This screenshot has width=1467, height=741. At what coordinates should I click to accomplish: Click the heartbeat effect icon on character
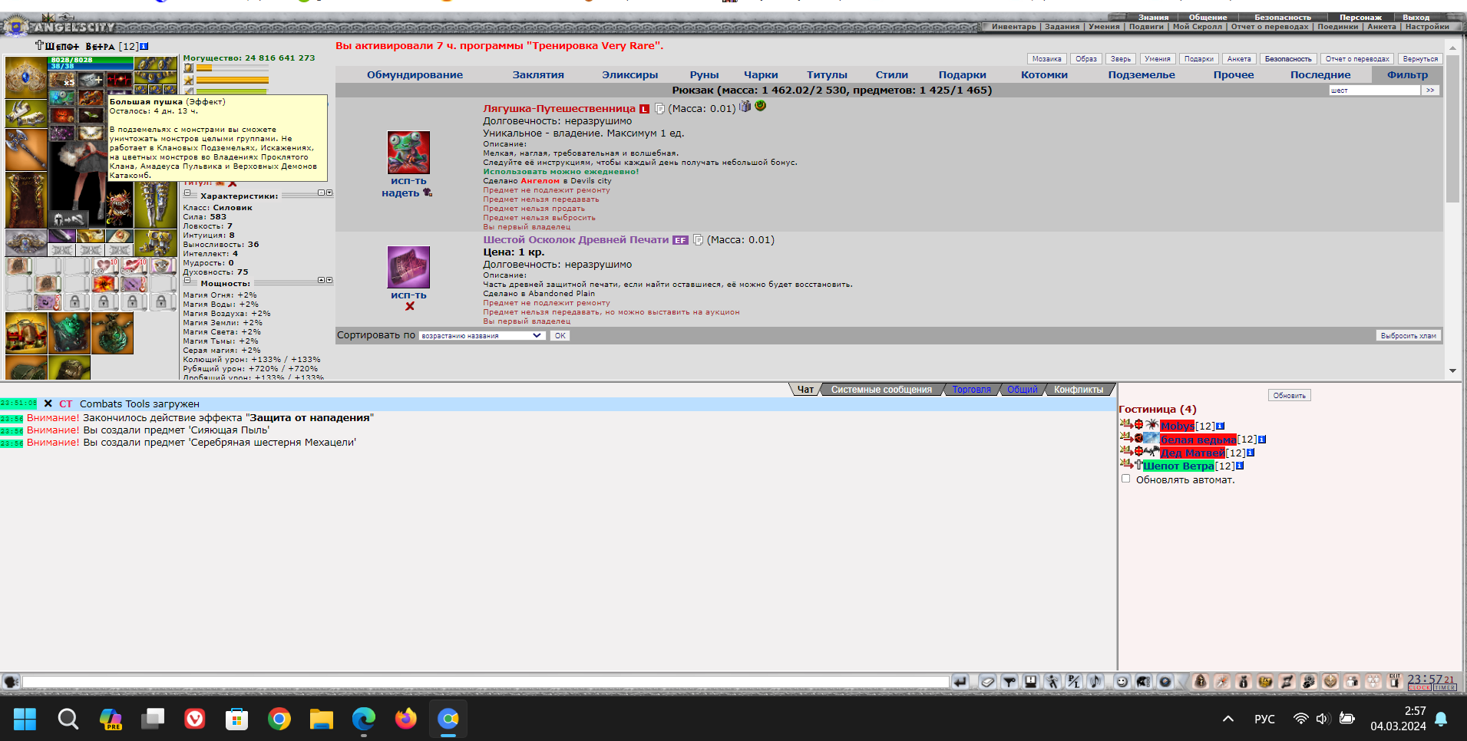[x=119, y=80]
